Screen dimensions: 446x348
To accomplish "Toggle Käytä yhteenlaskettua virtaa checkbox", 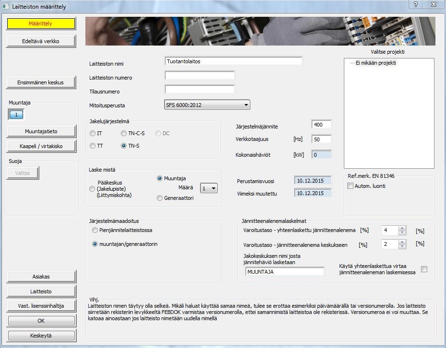I will tap(424, 269).
